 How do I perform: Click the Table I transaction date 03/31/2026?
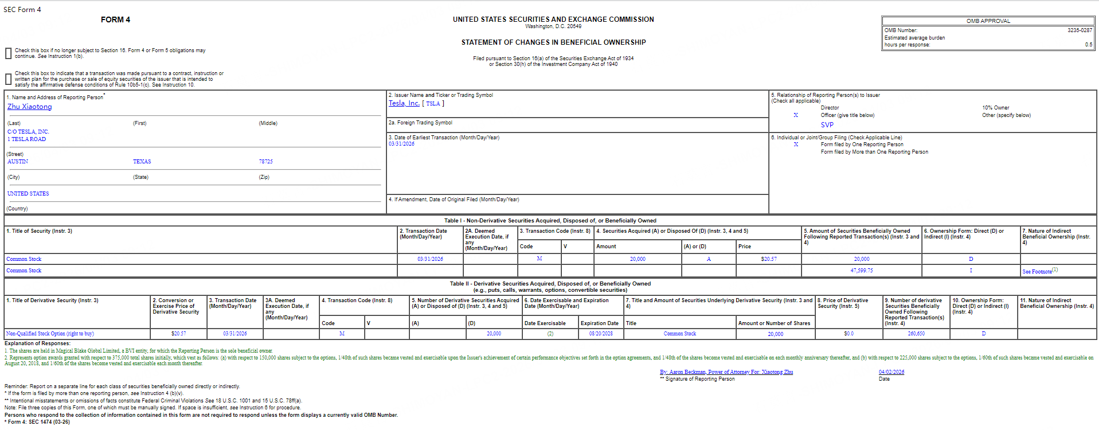pyautogui.click(x=430, y=259)
